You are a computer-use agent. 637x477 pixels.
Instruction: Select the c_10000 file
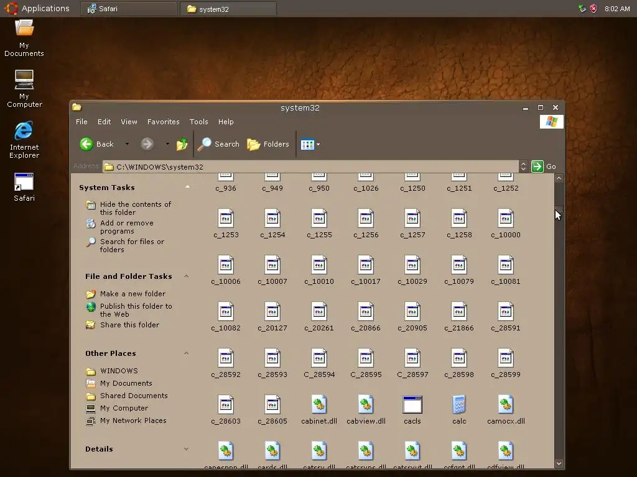506,223
